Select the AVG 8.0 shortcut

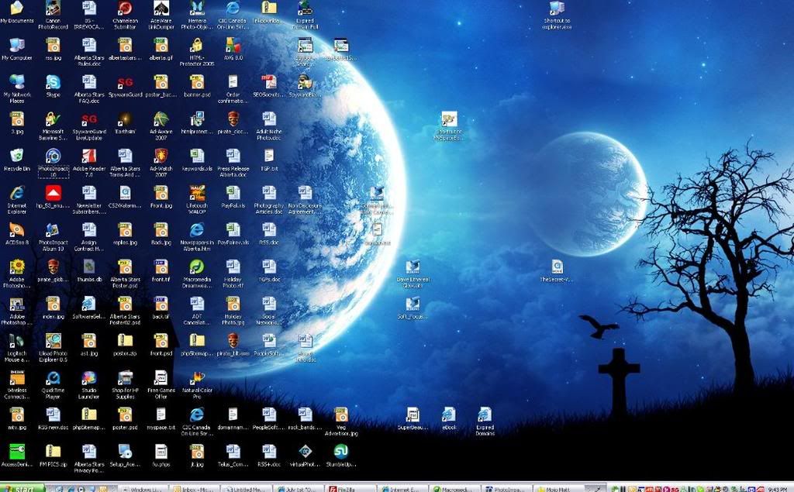[233, 45]
